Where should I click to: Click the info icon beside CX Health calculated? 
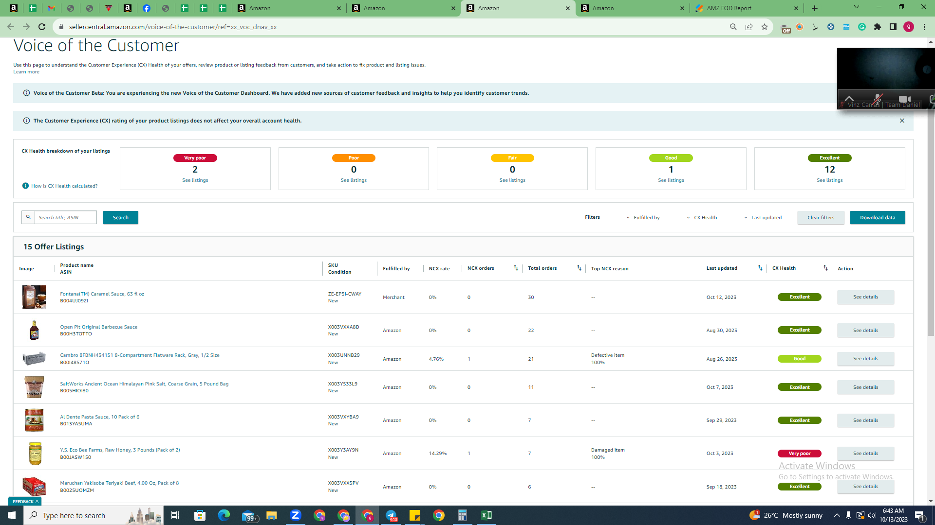tap(25, 186)
